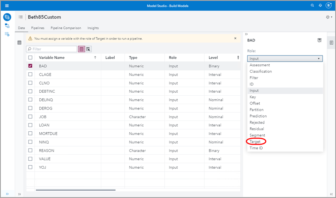
Task: Click the properties icon on the far right
Action: (x=331, y=43)
